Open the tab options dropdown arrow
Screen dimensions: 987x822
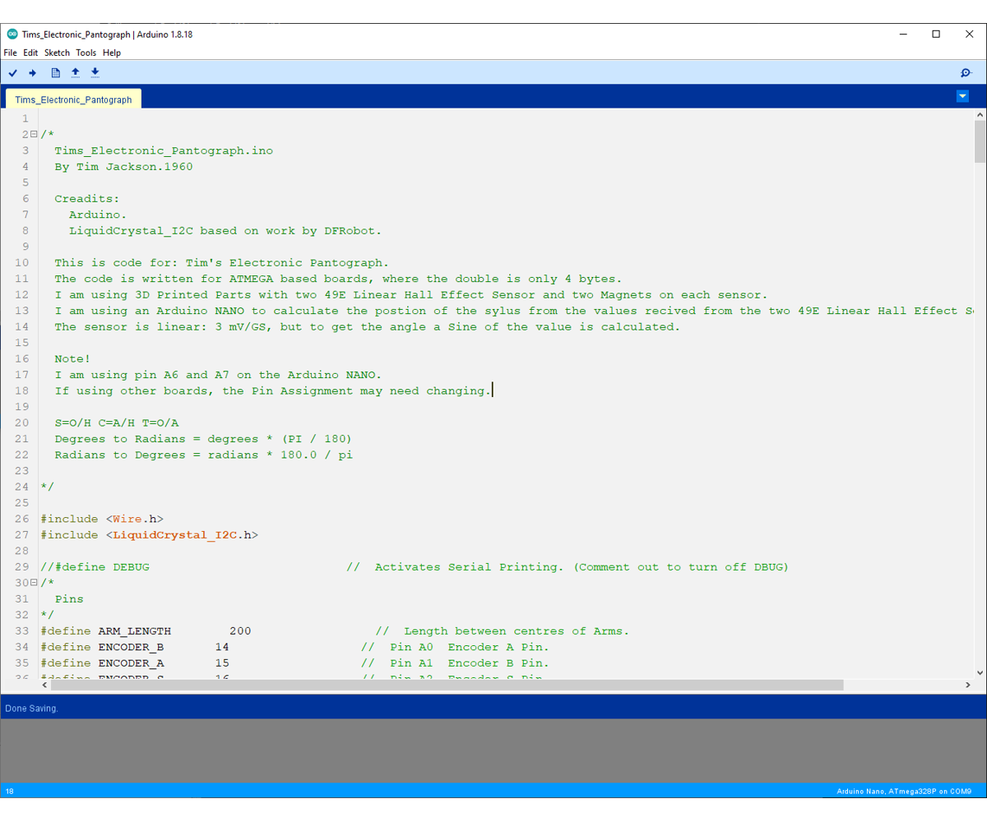click(962, 96)
